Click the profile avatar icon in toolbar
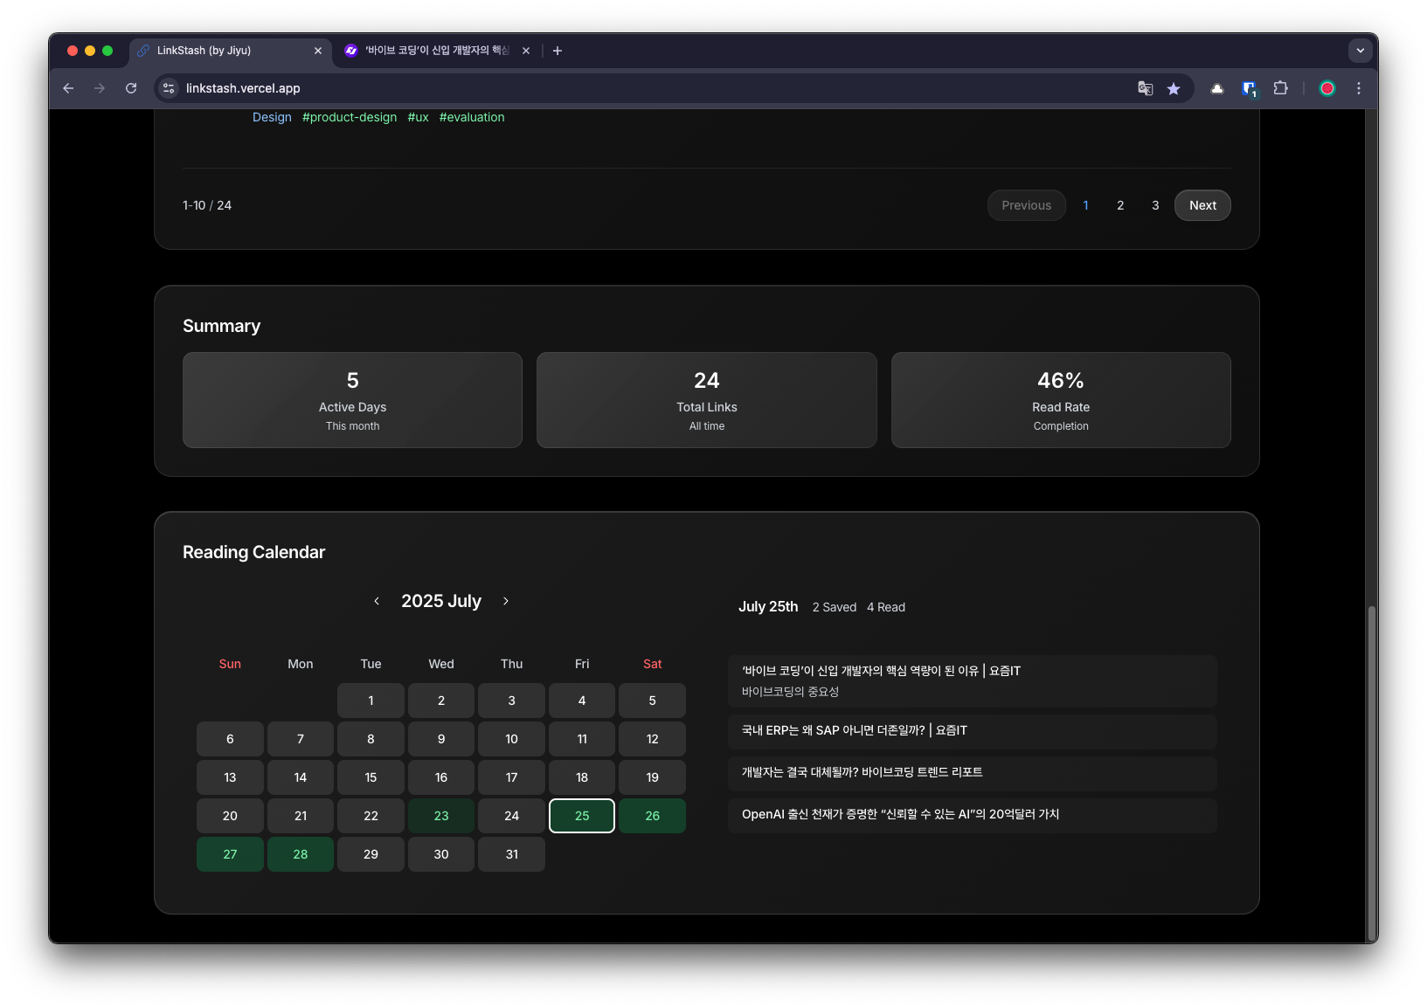This screenshot has width=1427, height=1008. 1327,88
